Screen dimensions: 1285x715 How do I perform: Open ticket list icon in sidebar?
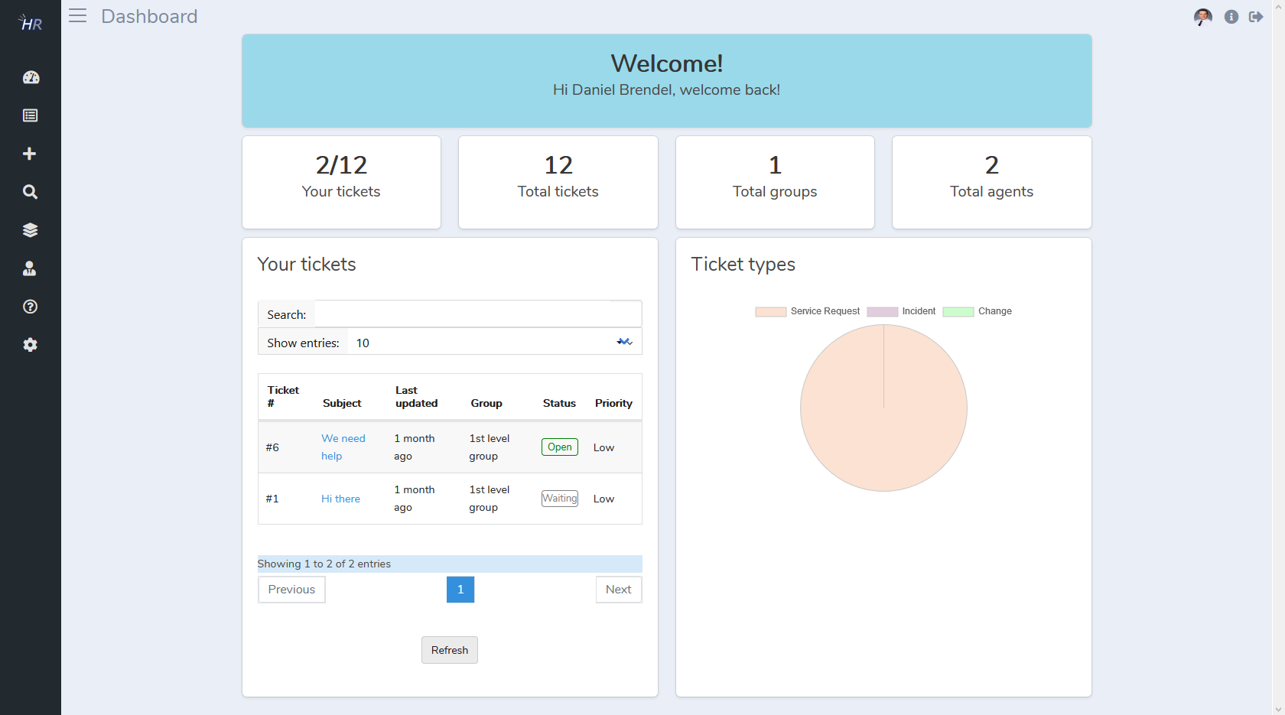tap(31, 115)
